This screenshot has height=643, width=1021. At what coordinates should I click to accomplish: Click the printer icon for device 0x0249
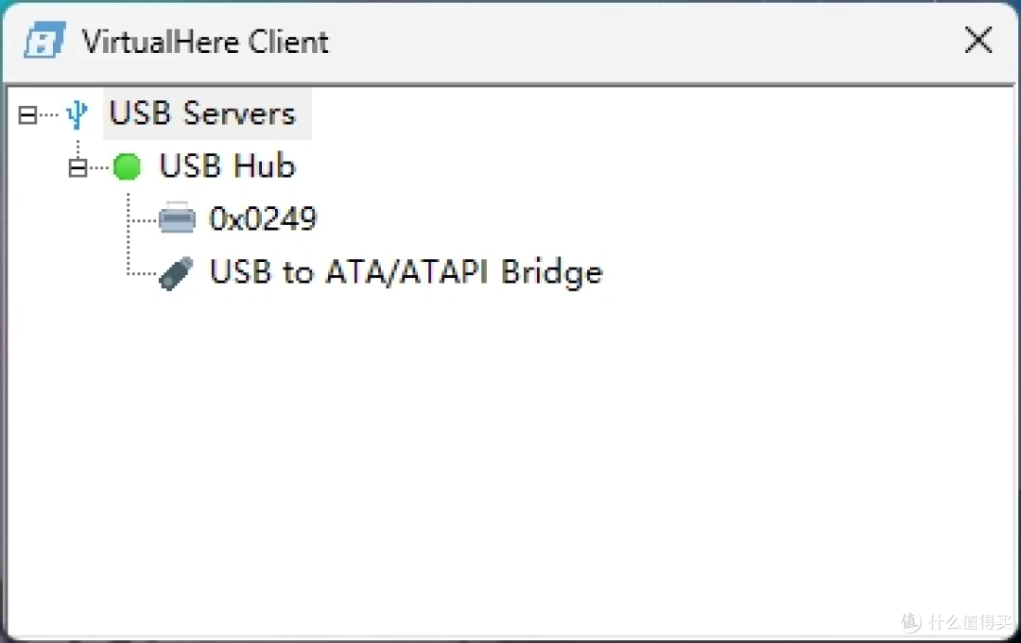tap(177, 217)
